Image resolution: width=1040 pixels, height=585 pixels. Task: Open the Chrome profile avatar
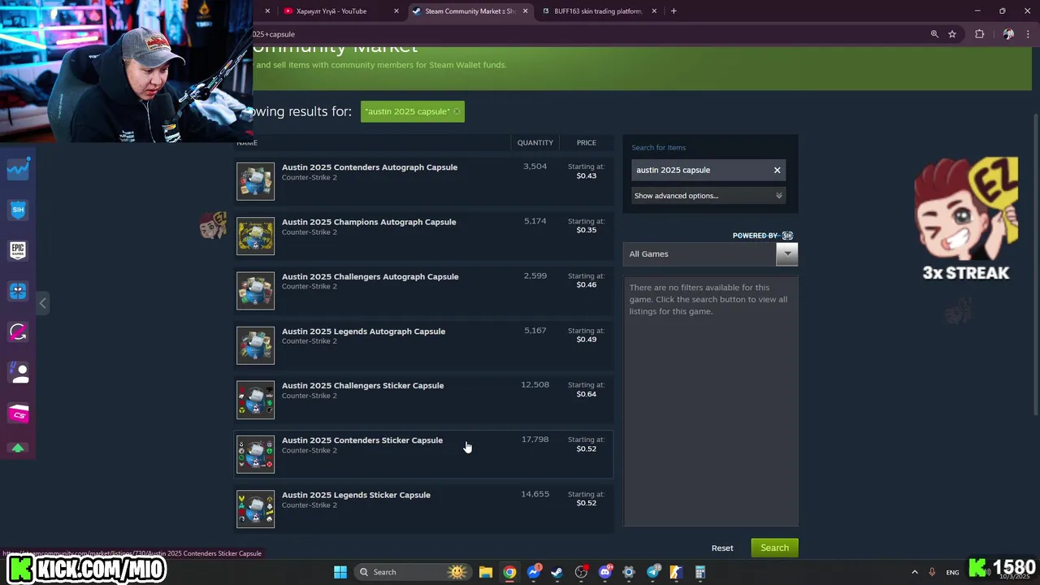[x=1008, y=34]
